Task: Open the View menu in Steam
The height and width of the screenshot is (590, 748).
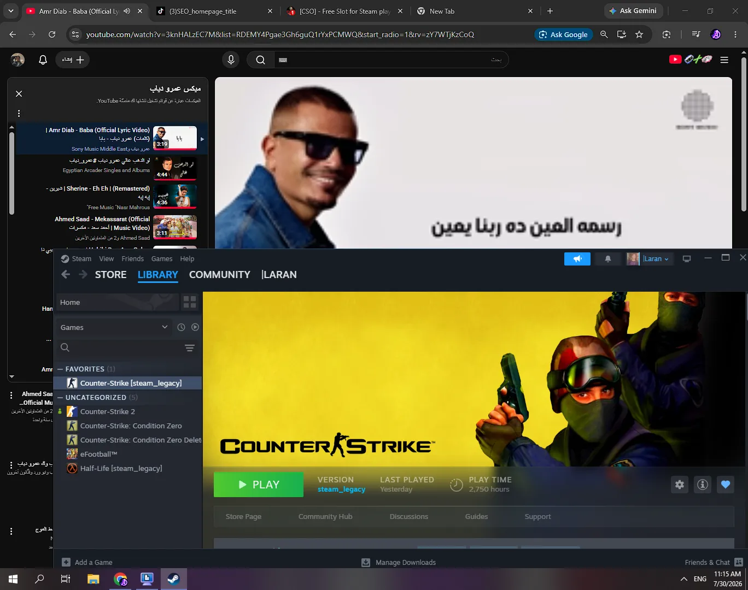Action: tap(107, 259)
